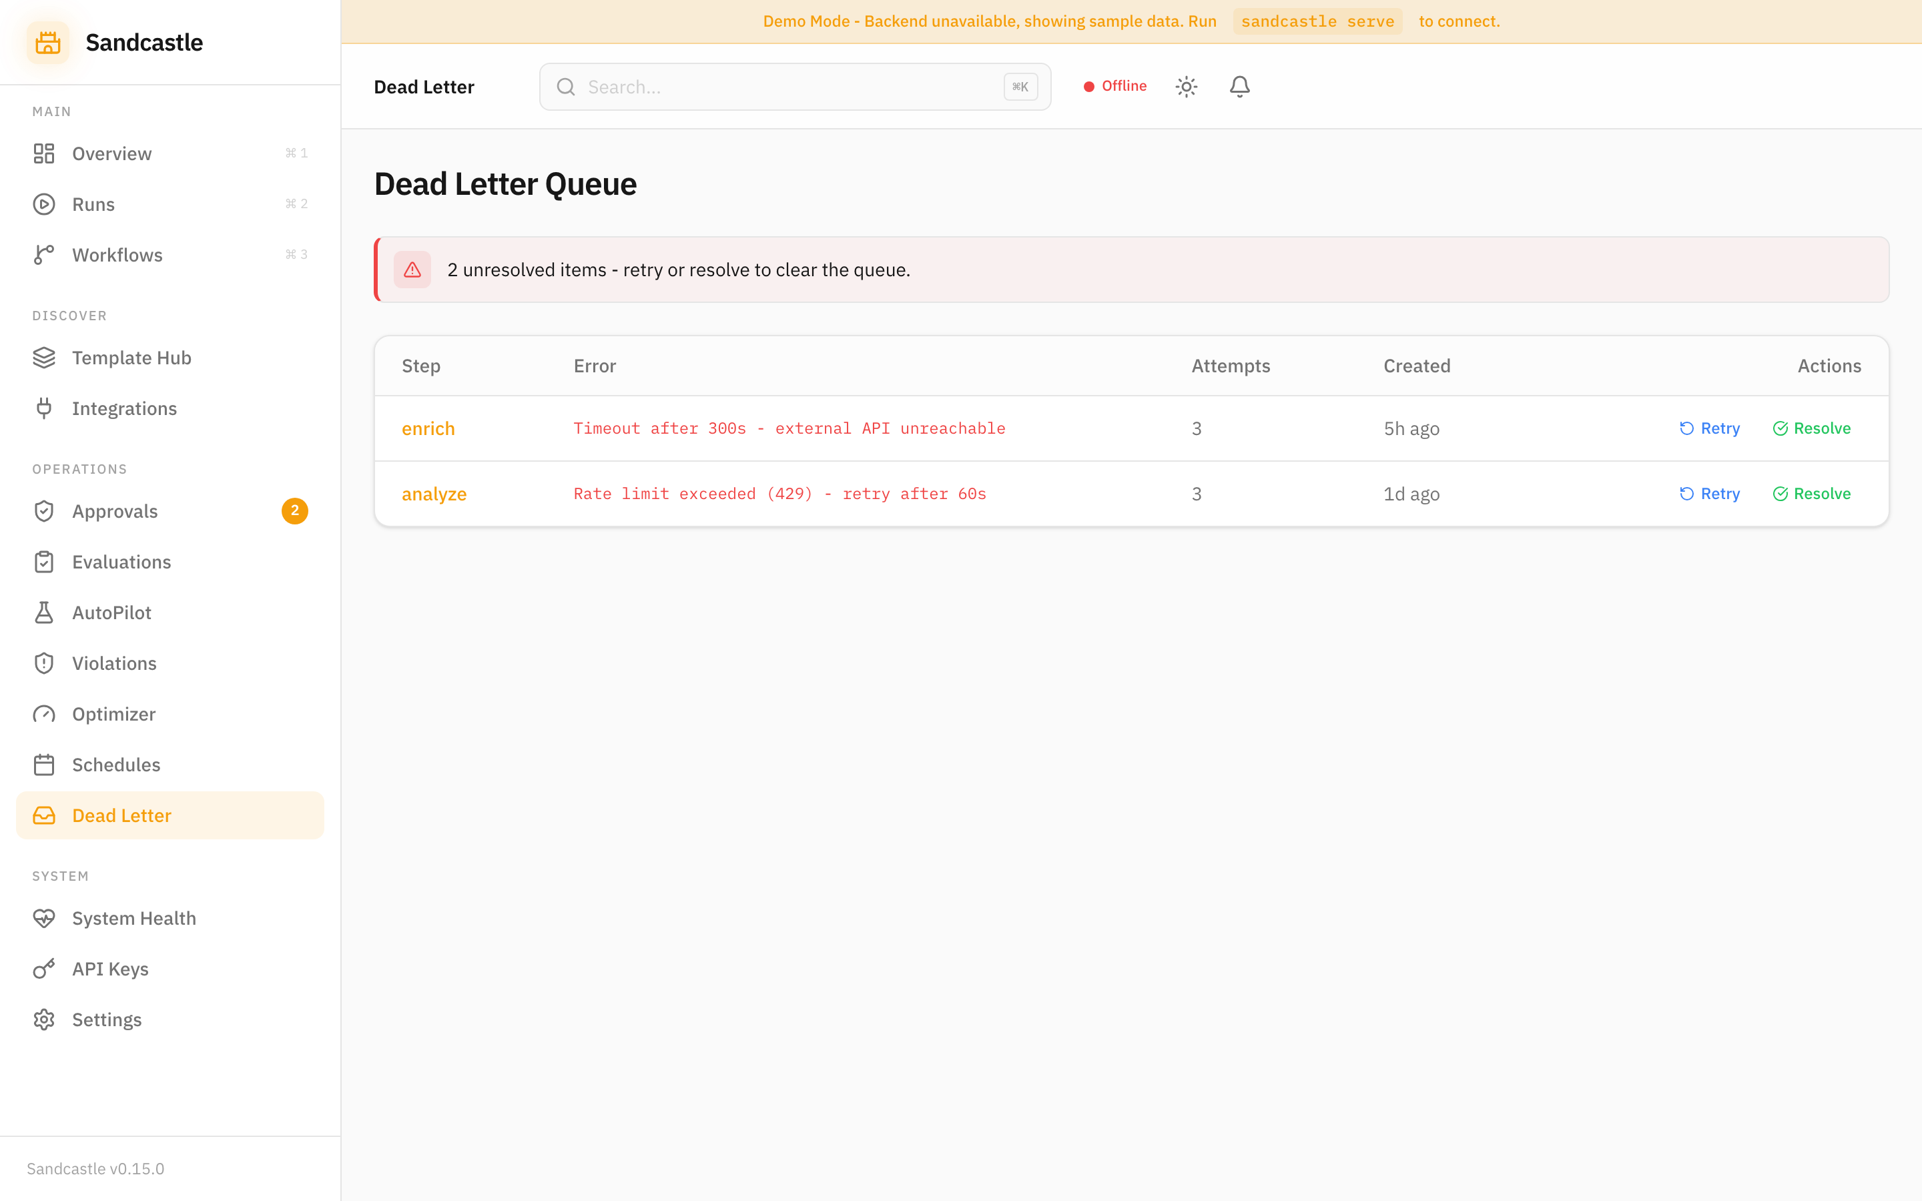Screen dimensions: 1922x1201
Task: Click the enrich step link
Action: (x=428, y=428)
